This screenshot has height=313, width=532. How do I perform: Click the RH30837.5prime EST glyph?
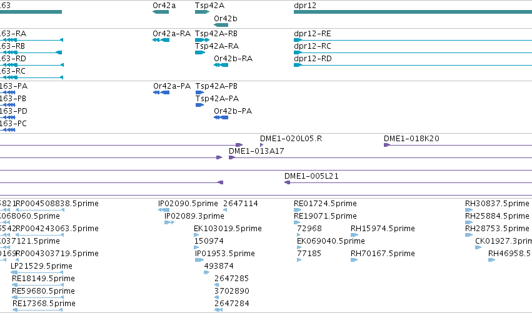click(x=469, y=210)
